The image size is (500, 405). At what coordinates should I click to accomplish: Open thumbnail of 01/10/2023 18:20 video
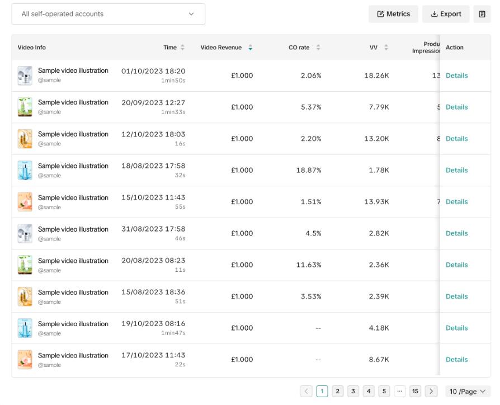click(25, 76)
